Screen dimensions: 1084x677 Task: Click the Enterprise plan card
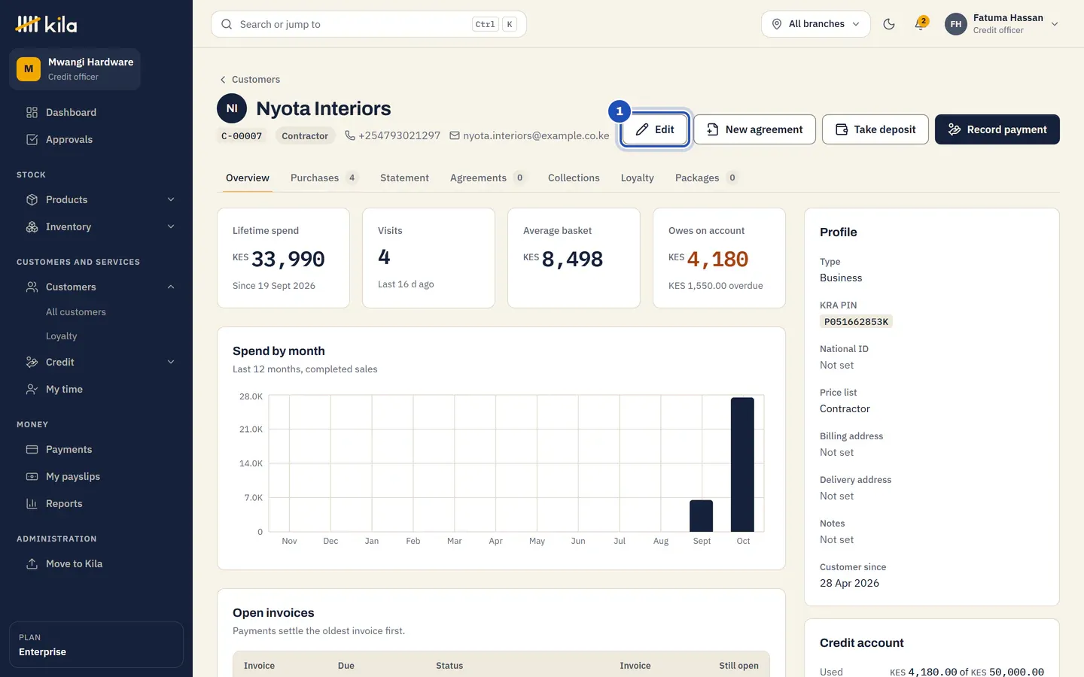pyautogui.click(x=96, y=645)
